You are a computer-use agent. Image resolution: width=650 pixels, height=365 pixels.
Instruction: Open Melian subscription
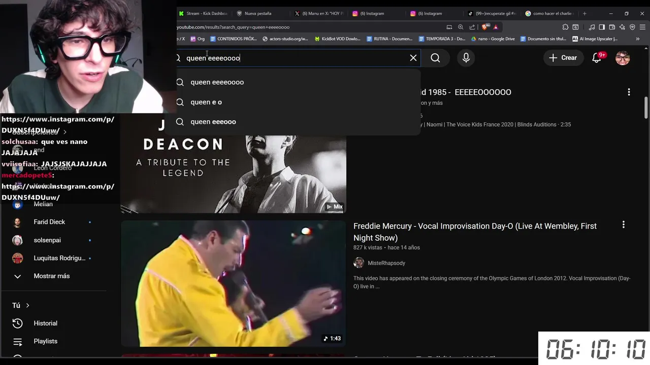[x=43, y=204]
